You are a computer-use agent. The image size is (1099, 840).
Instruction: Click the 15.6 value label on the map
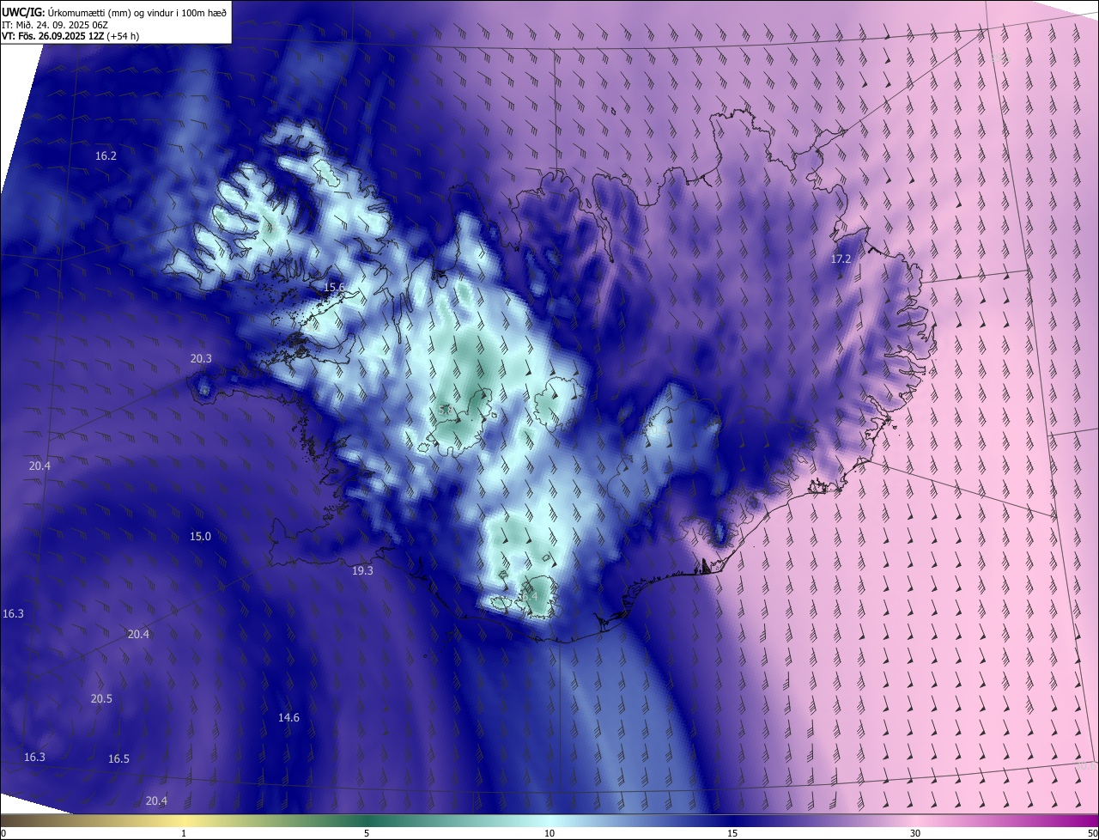click(x=333, y=287)
